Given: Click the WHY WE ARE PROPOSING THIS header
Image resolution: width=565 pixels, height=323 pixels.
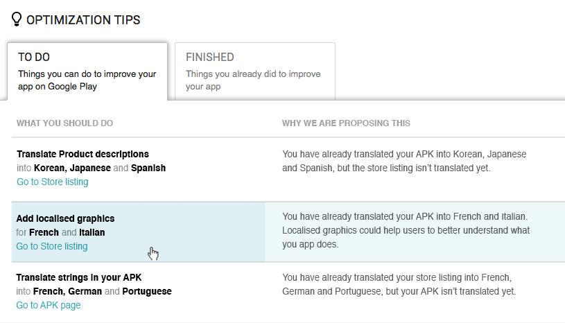Looking at the screenshot, I should (x=346, y=123).
